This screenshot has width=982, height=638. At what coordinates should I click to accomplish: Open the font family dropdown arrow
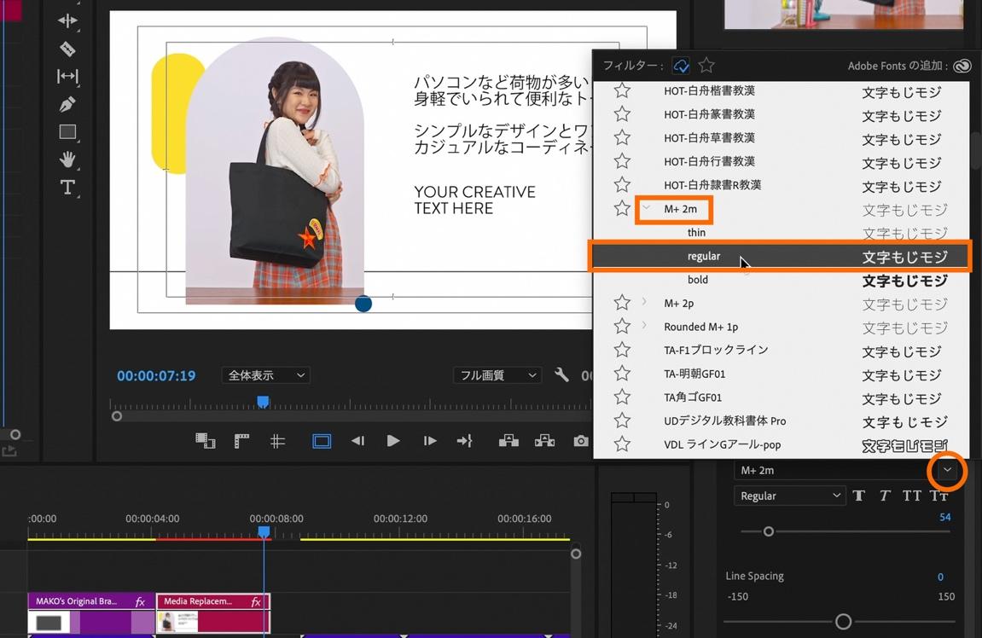coord(948,470)
